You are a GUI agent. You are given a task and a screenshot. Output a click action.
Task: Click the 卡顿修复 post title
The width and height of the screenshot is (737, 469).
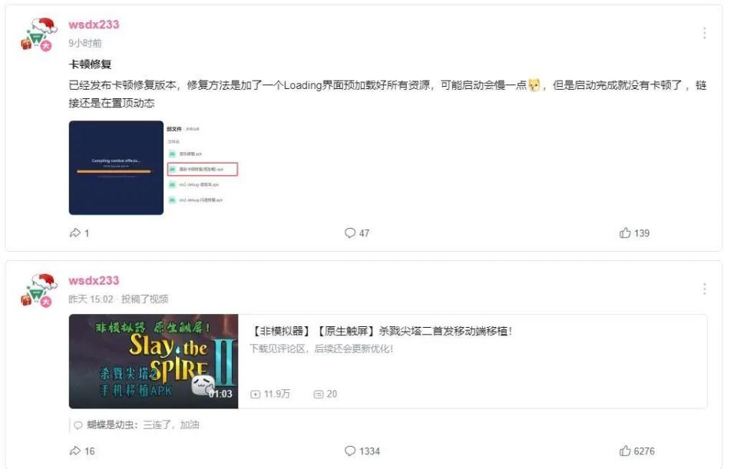click(90, 64)
